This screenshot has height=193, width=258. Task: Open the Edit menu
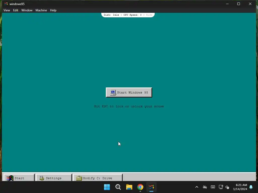pos(16,10)
